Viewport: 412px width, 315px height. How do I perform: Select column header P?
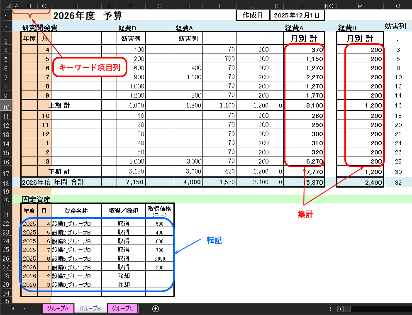(x=360, y=6)
